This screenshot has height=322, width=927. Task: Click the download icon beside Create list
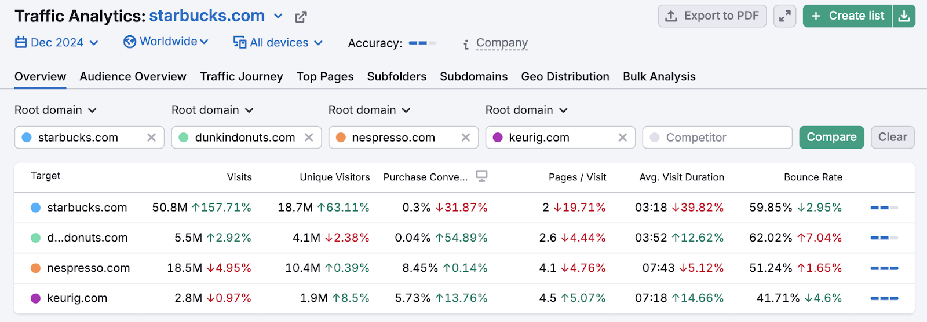coord(904,16)
